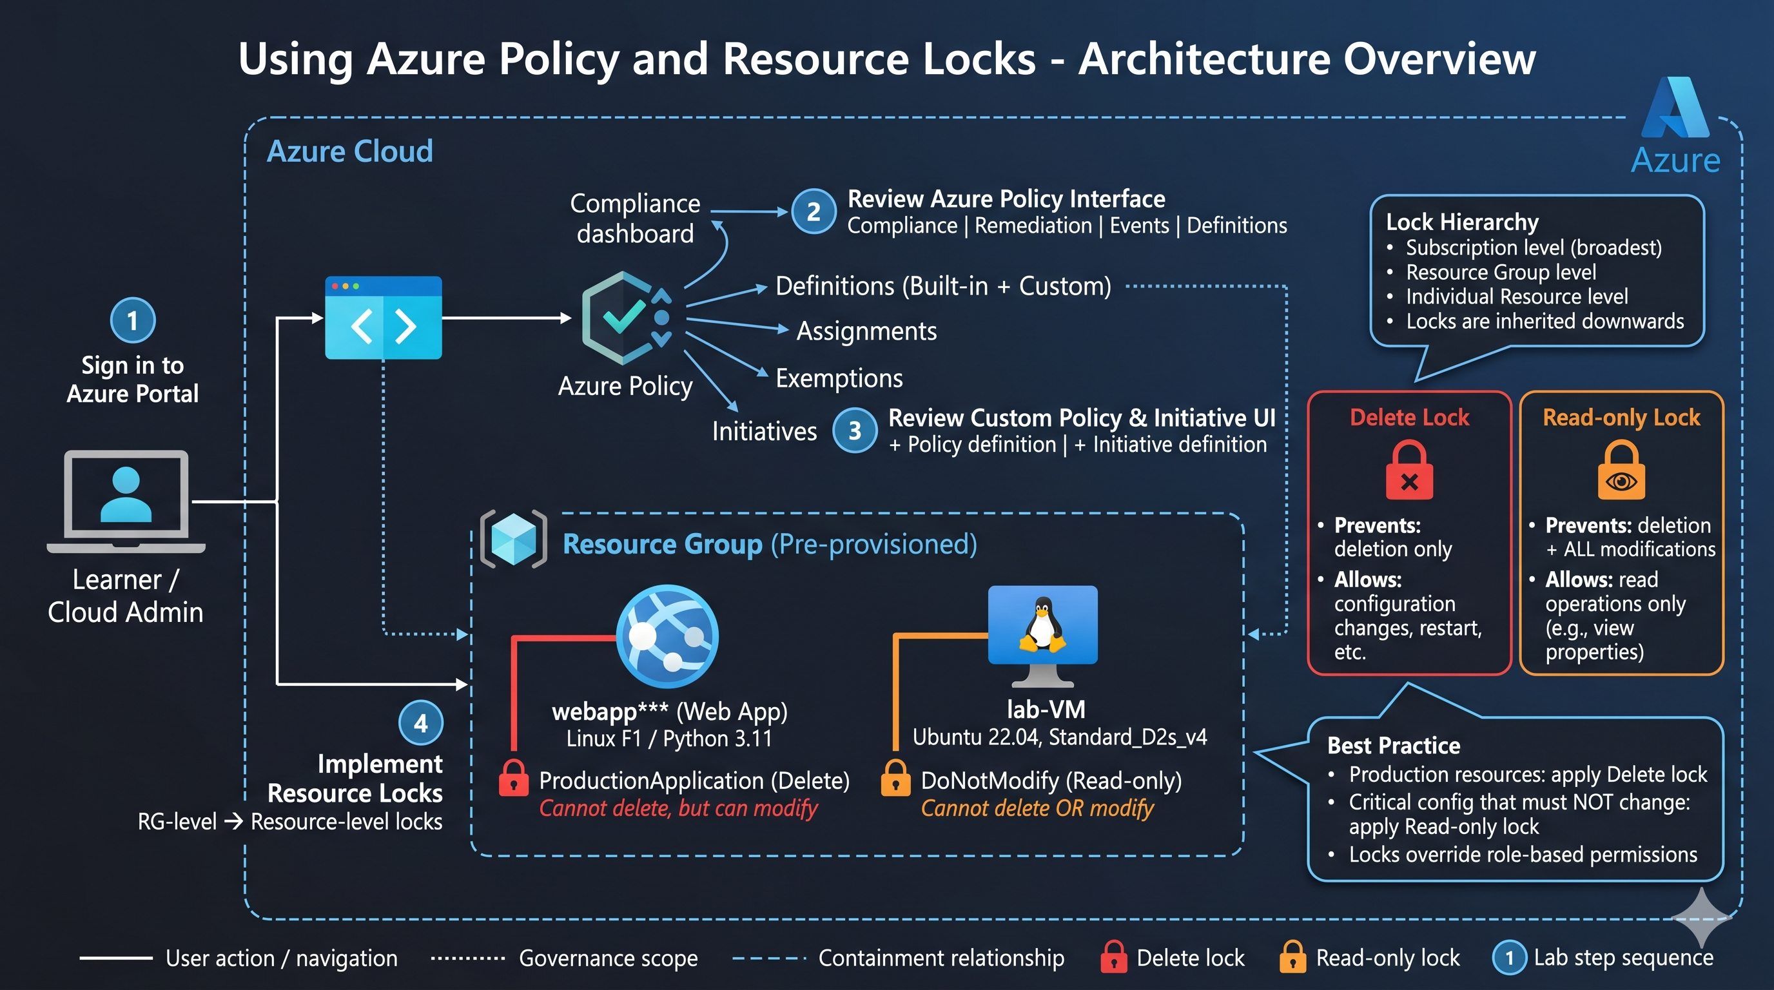The height and width of the screenshot is (990, 1774).
Task: Click the Learner laptop user icon
Action: click(x=126, y=501)
